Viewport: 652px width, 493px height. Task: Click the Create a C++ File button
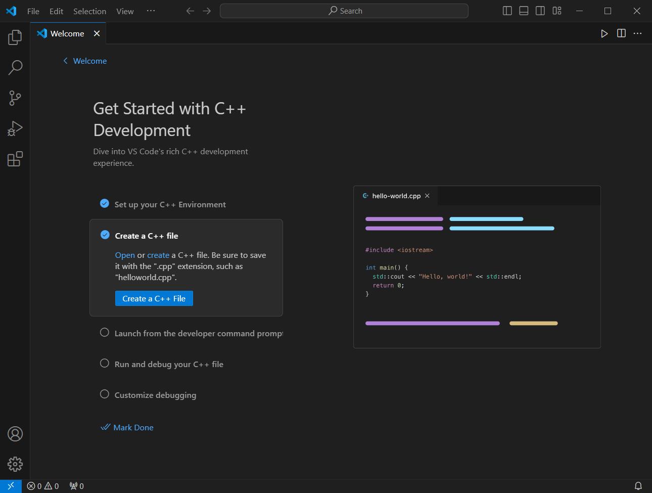click(154, 298)
